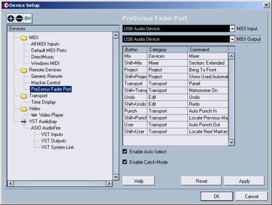This screenshot has width=272, height=205.
Task: Open the Video folder icon
Action: (24, 109)
